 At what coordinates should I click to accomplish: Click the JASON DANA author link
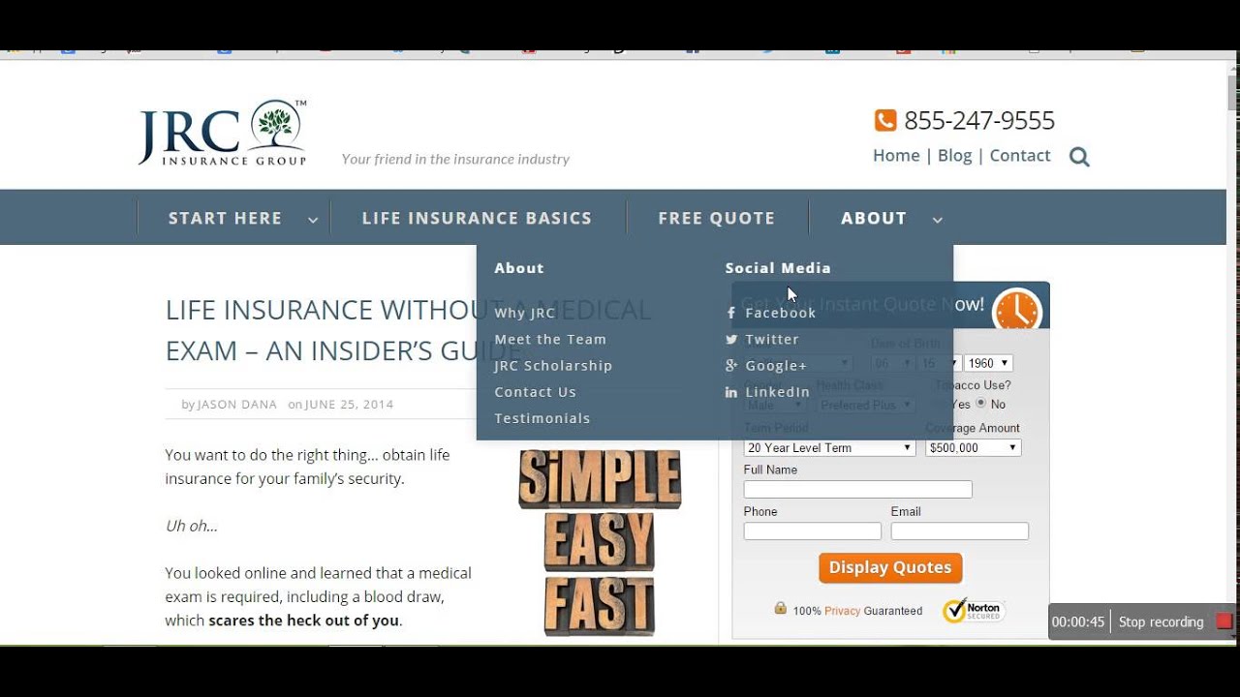tap(237, 405)
